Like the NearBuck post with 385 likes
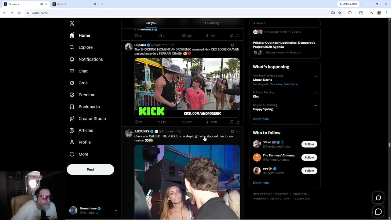This screenshot has width=391, height=220. 187,36
